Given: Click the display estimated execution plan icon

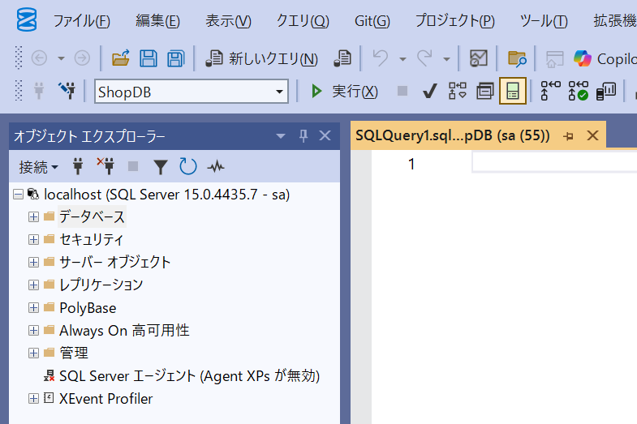Looking at the screenshot, I should tap(458, 91).
